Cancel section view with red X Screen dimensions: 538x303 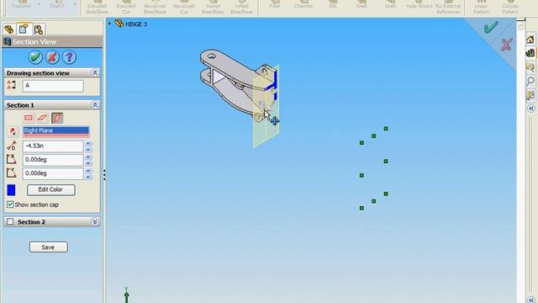[52, 57]
